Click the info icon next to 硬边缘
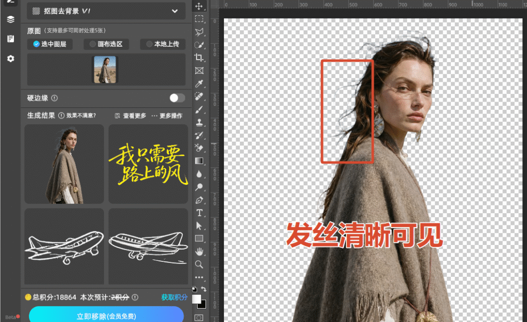The image size is (527, 322). (55, 98)
